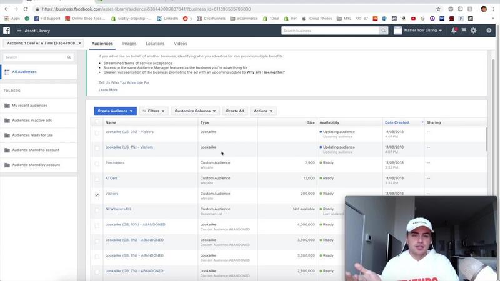Open the ClickFunnels bookmark
500x281 pixels.
click(211, 19)
